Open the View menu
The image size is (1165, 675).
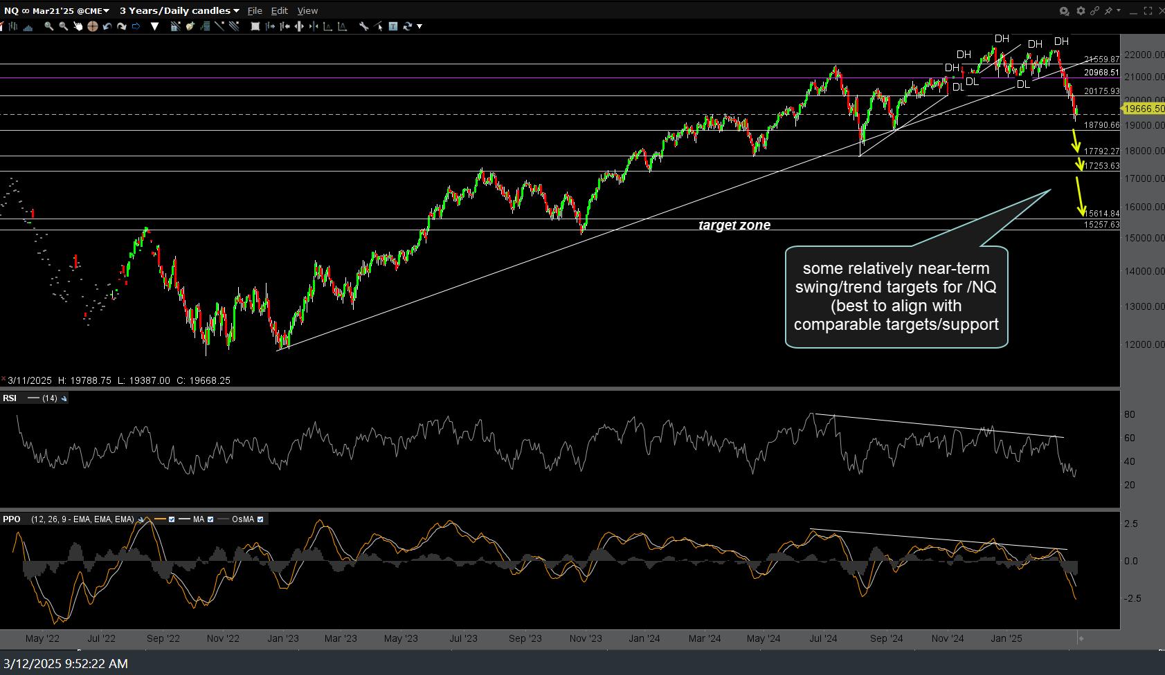[307, 10]
